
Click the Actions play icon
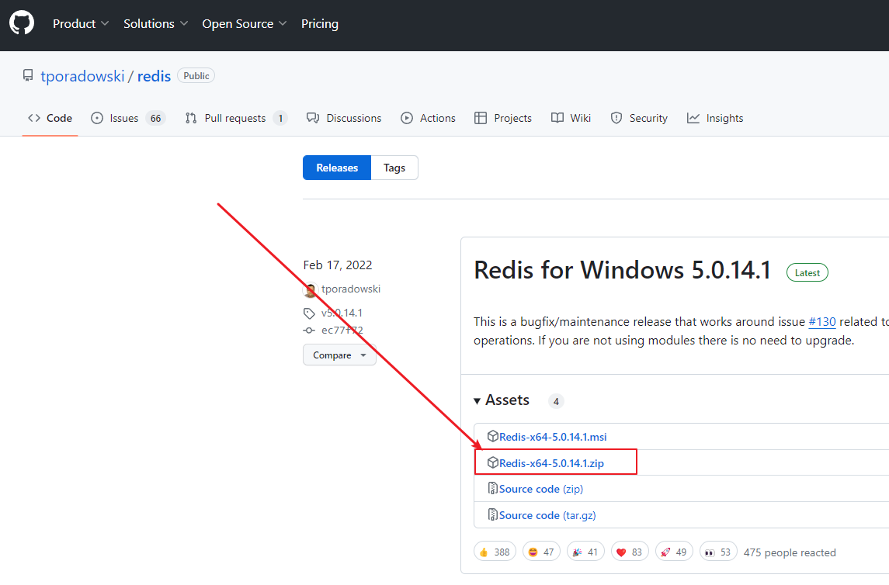(x=407, y=118)
